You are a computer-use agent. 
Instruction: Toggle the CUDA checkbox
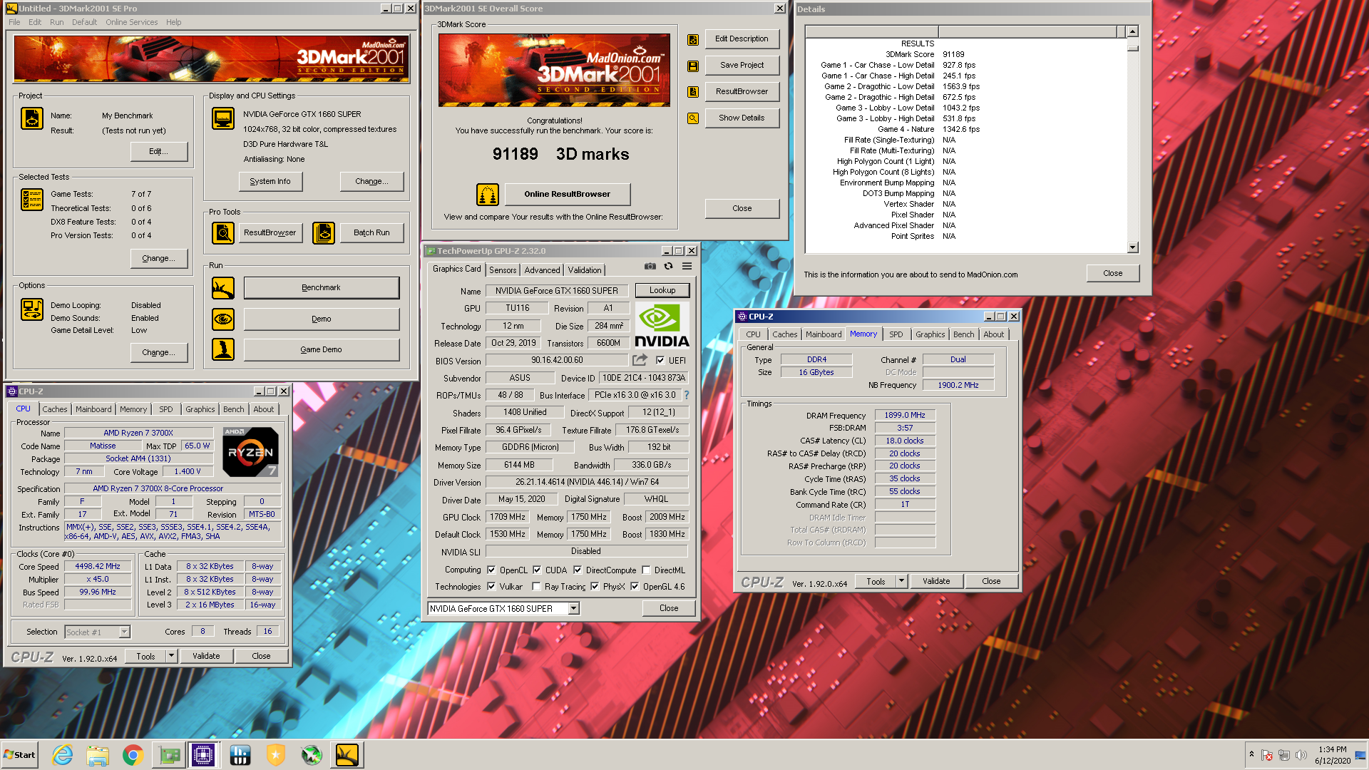tap(537, 570)
